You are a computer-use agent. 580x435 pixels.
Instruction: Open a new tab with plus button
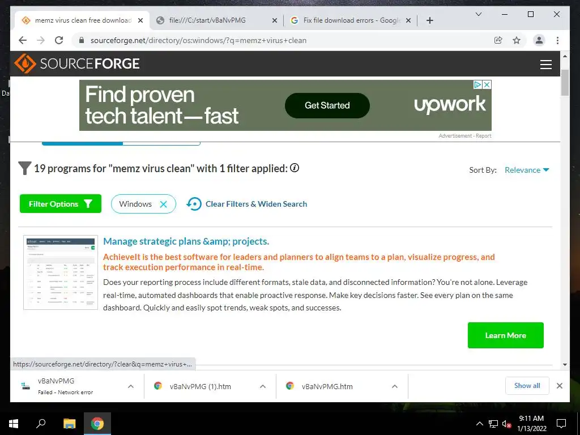point(429,20)
